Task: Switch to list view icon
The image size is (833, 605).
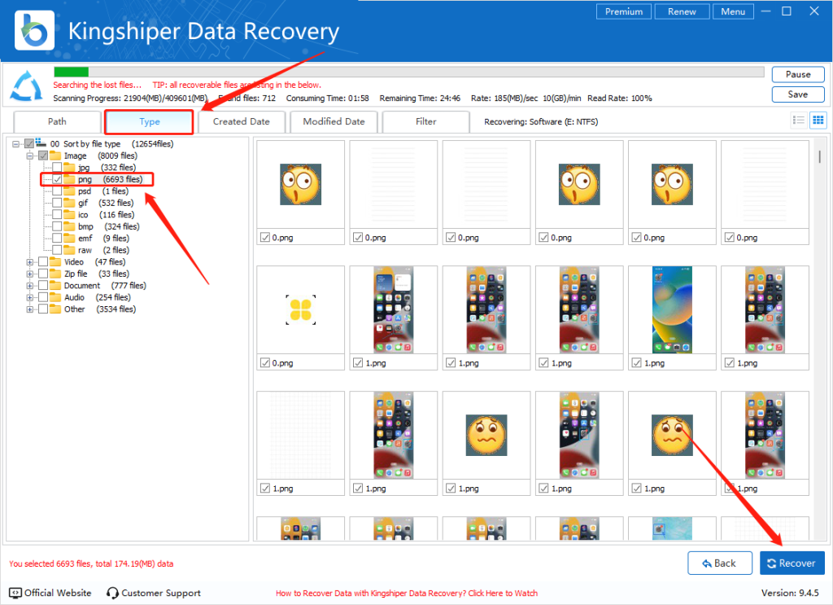Action: tap(799, 121)
